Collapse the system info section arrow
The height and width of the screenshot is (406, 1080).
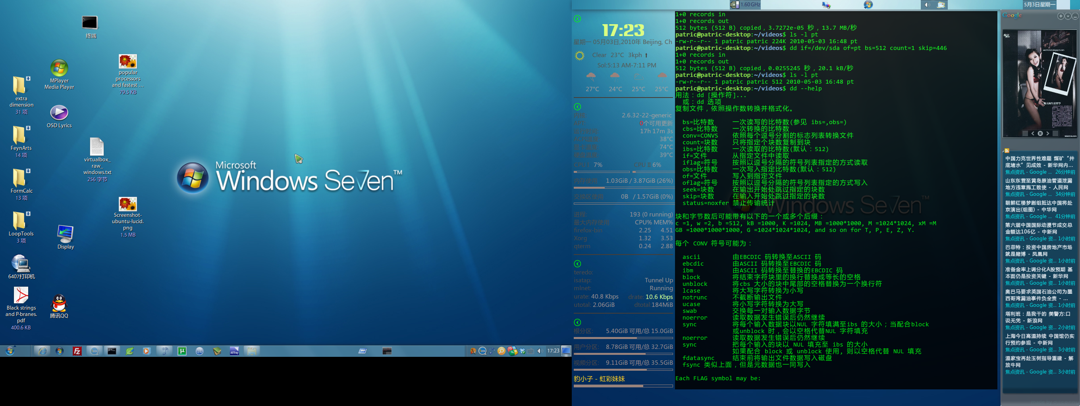pos(577,107)
